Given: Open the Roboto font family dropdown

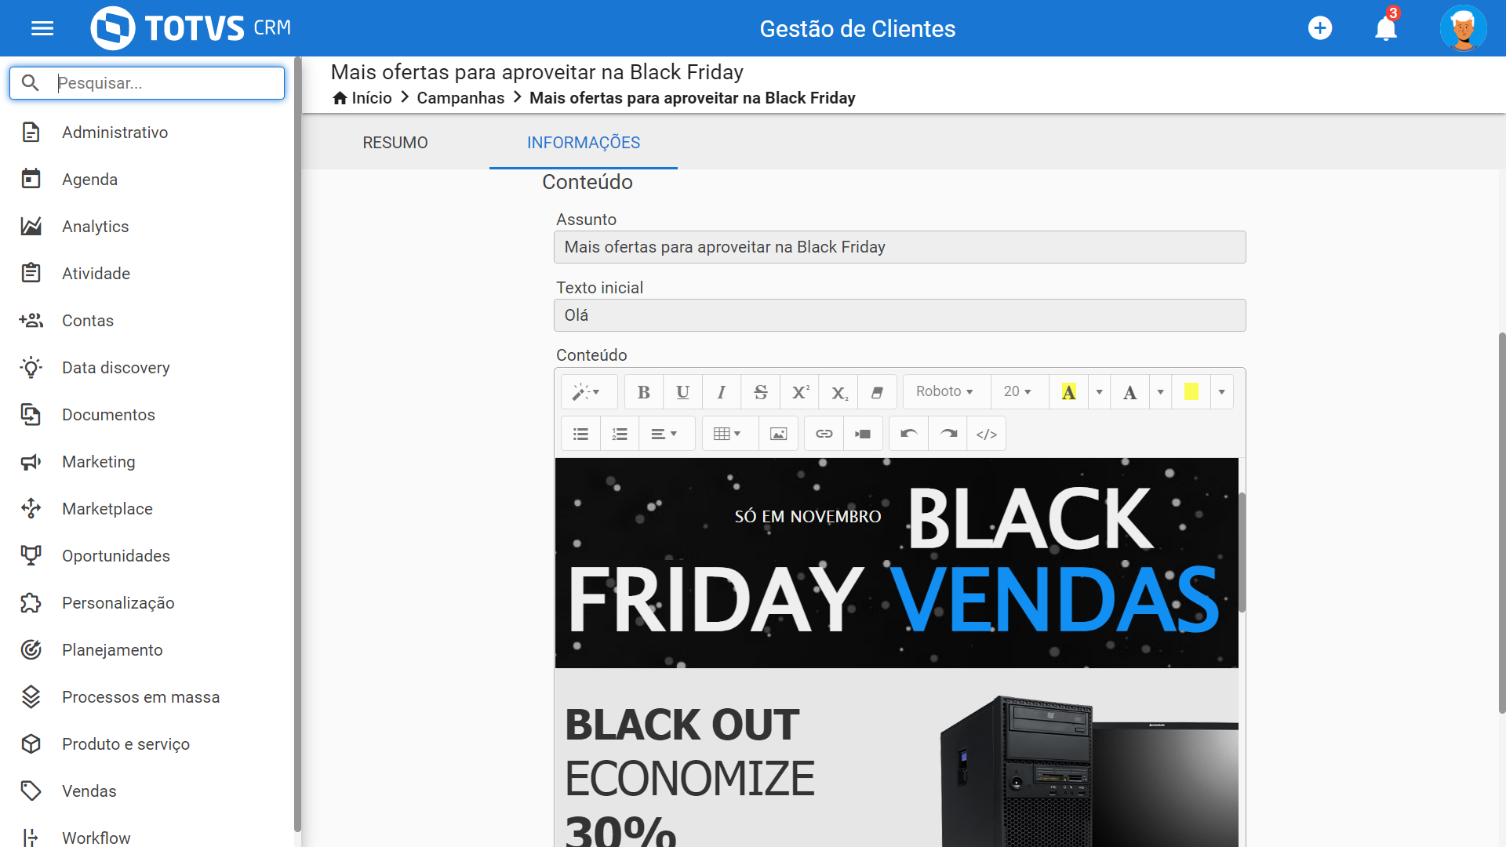Looking at the screenshot, I should click(944, 391).
